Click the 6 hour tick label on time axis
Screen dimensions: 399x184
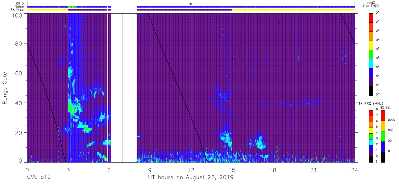pyautogui.click(x=109, y=170)
